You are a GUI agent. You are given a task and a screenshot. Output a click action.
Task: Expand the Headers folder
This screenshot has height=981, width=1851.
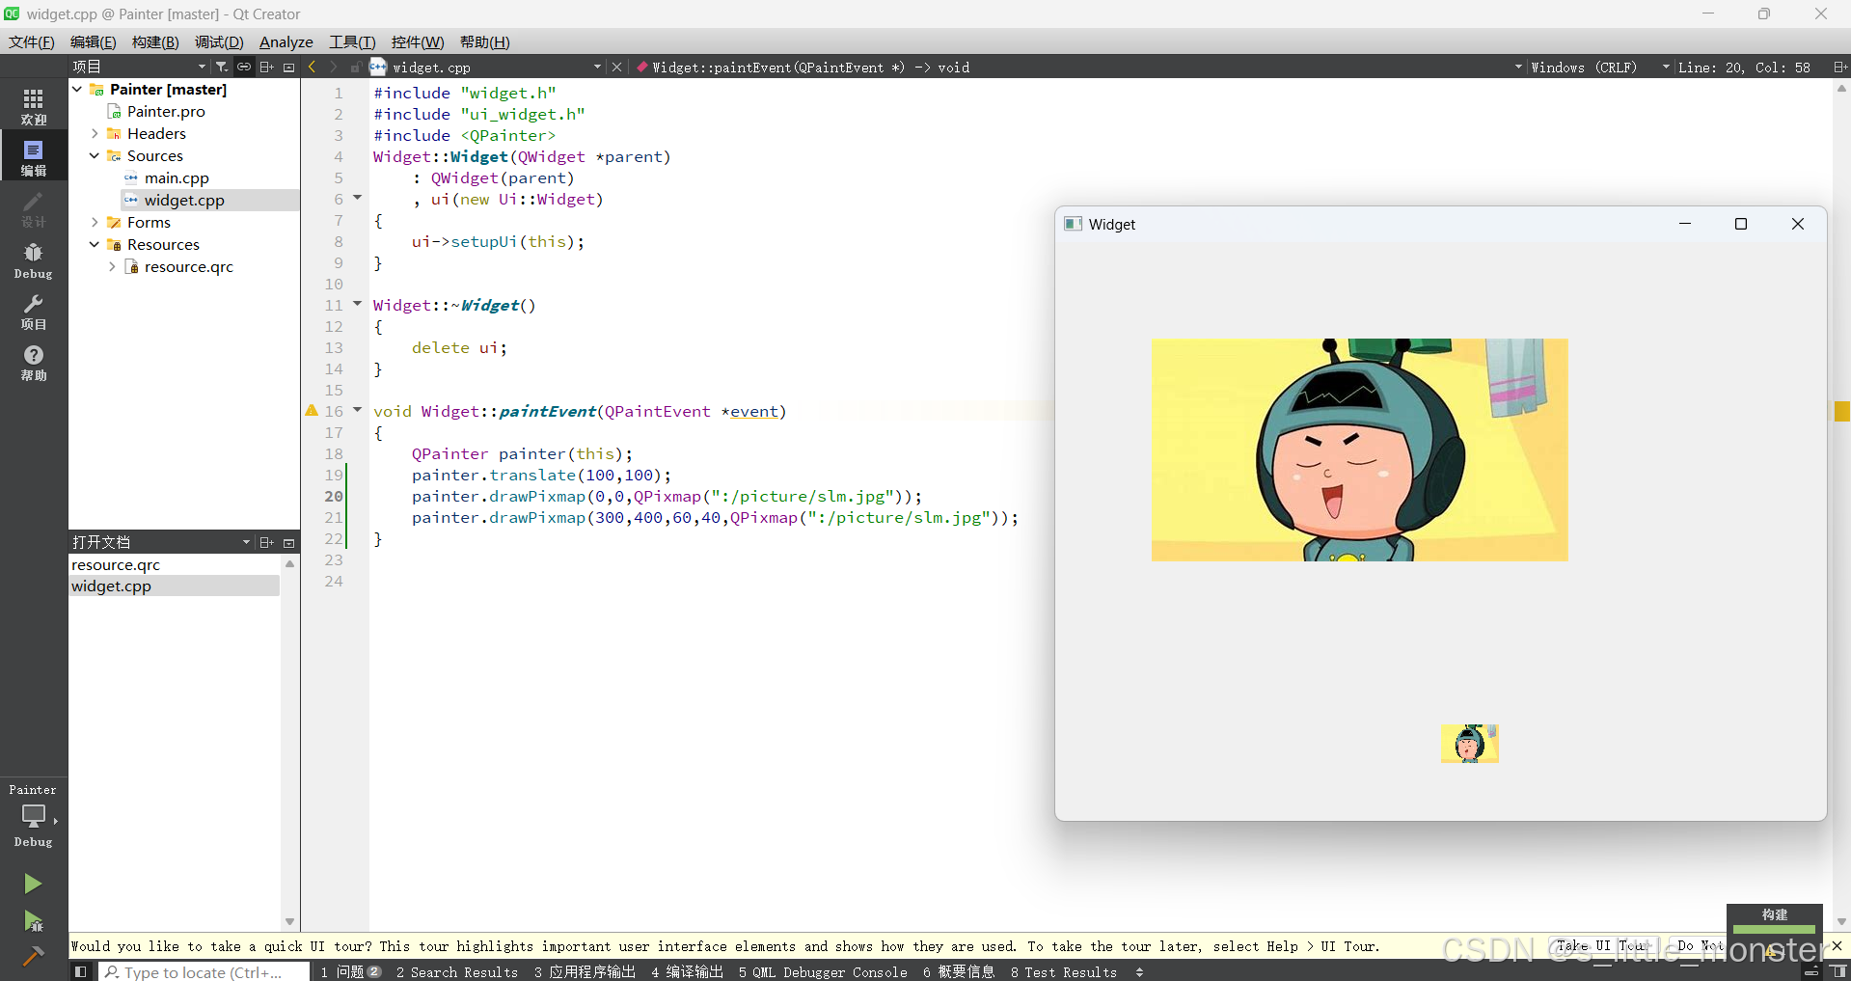click(x=95, y=133)
